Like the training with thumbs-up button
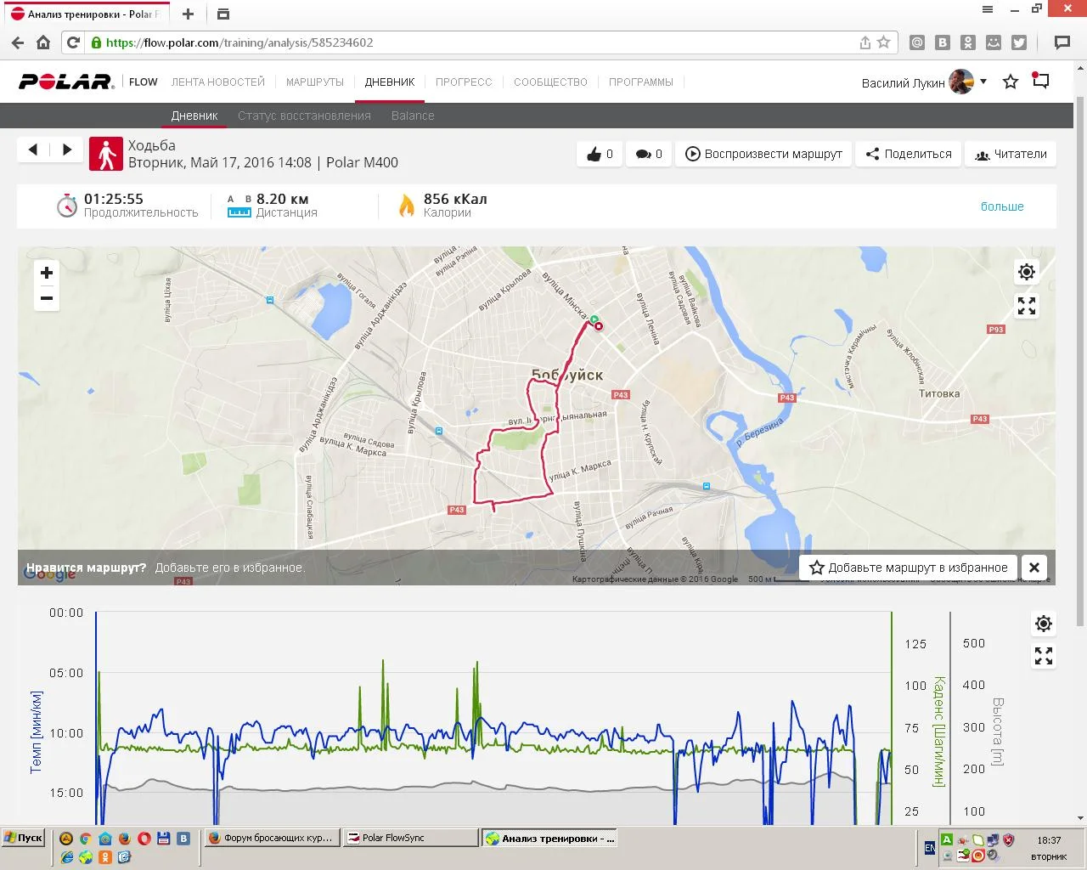 tap(600, 154)
